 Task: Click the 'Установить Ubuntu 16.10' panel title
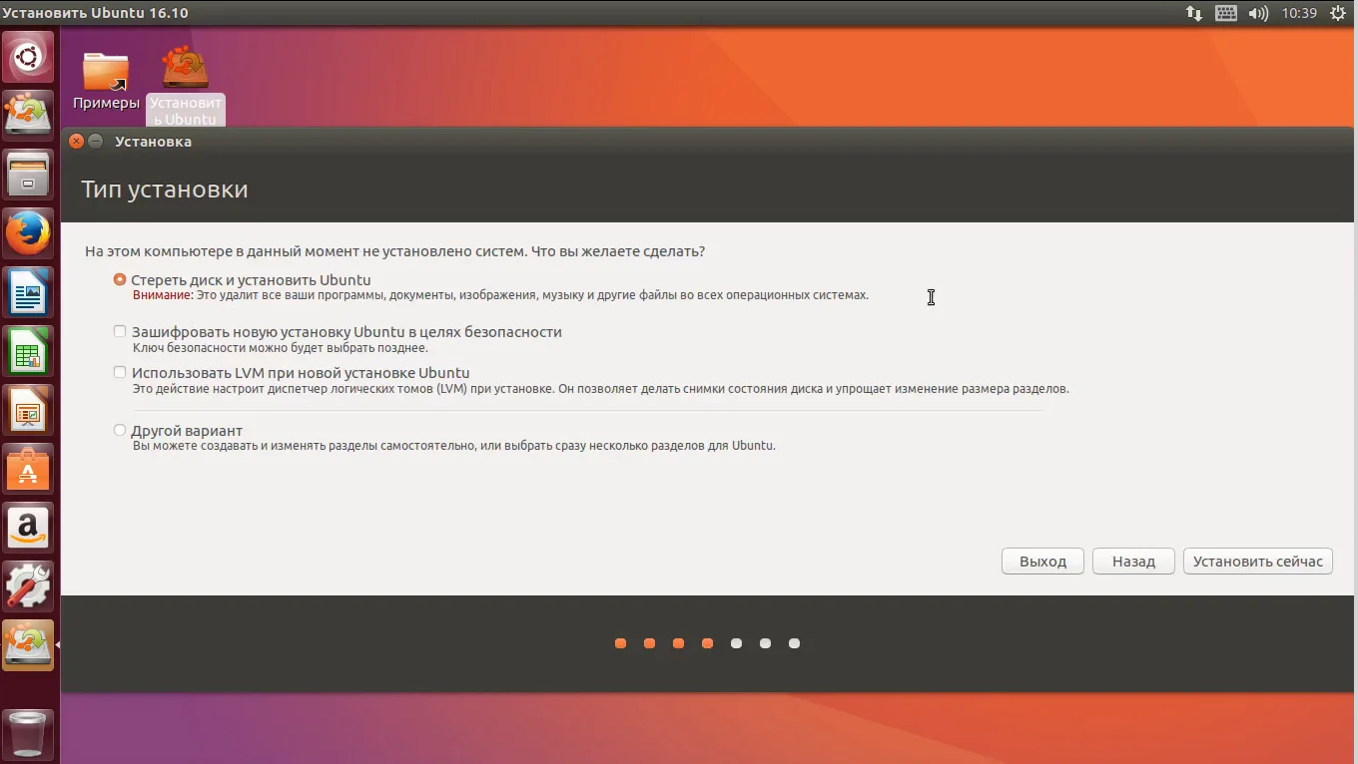[x=95, y=13]
